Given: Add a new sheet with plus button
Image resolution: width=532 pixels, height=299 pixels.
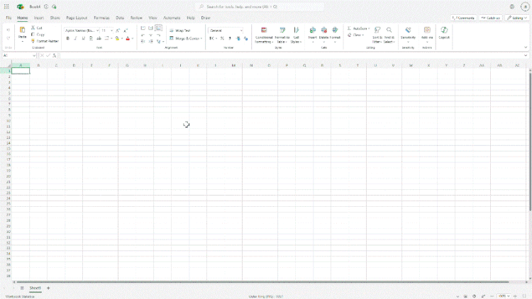Looking at the screenshot, I should click(x=48, y=288).
